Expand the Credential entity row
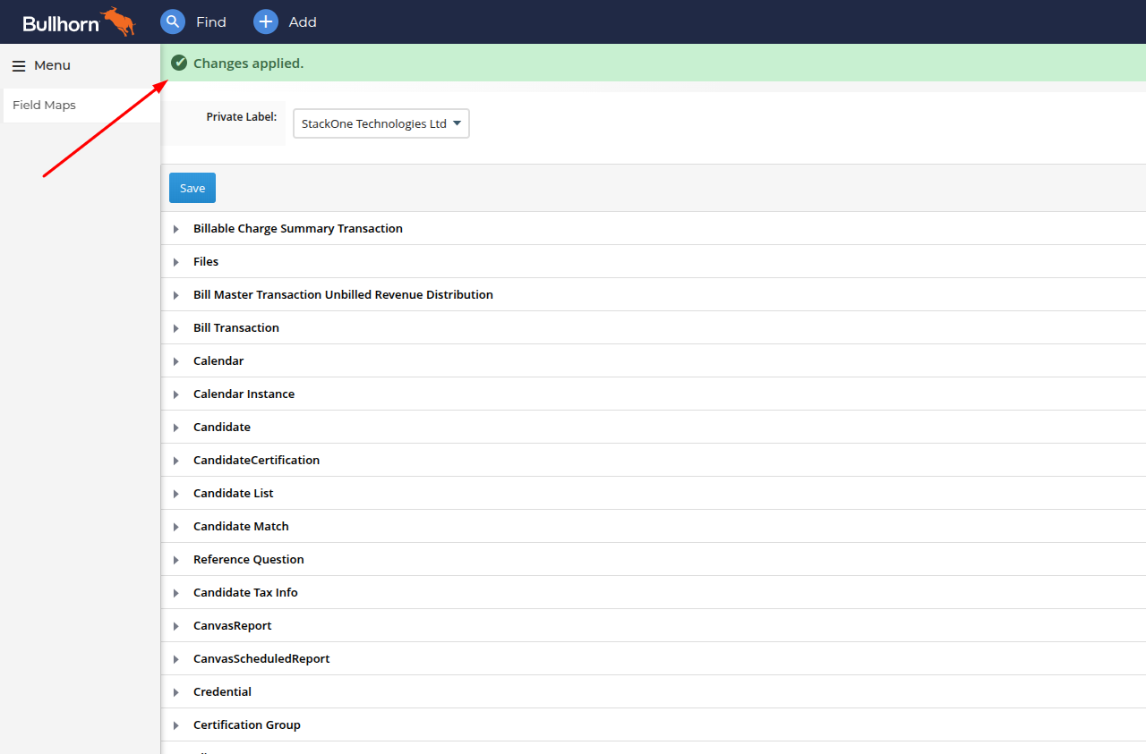The width and height of the screenshot is (1146, 754). point(654,692)
